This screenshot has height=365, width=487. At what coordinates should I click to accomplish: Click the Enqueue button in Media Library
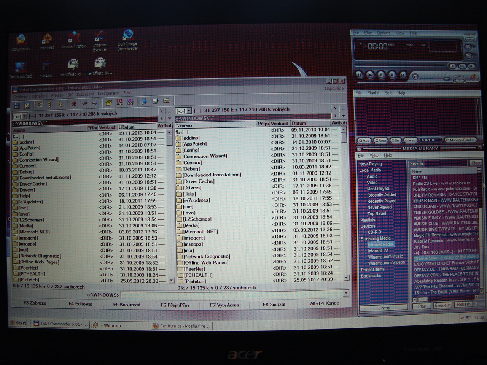[442, 305]
